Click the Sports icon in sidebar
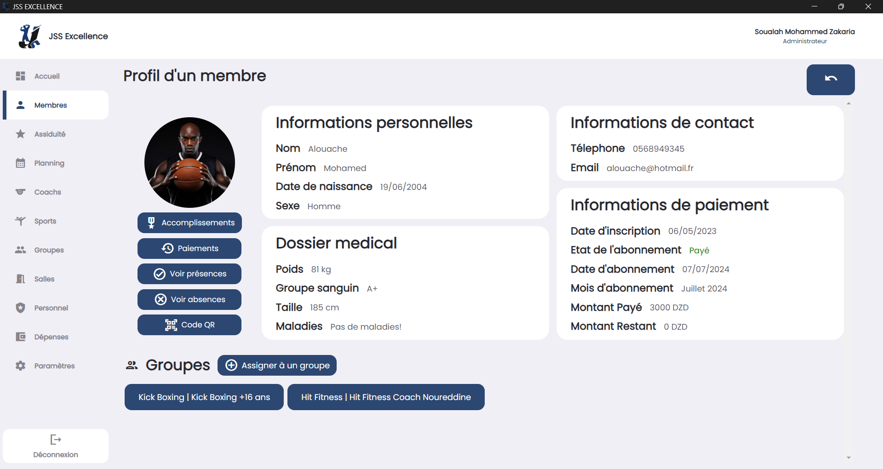Viewport: 883px width, 469px height. point(21,221)
